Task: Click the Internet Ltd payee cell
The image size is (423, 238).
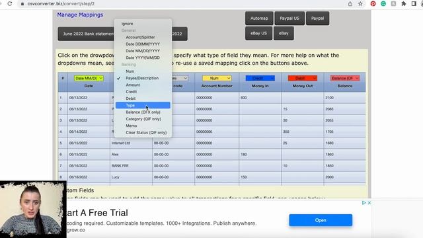Action: [131, 143]
